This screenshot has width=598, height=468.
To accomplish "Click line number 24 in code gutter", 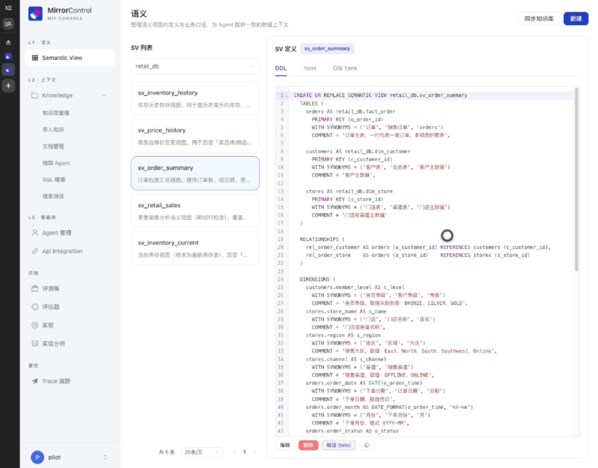I will [x=281, y=280].
